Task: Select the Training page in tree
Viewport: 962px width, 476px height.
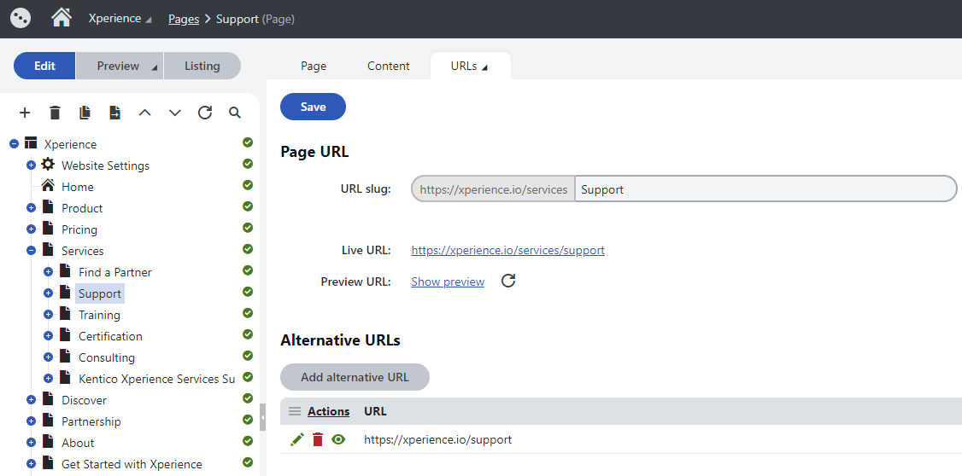Action: click(99, 315)
